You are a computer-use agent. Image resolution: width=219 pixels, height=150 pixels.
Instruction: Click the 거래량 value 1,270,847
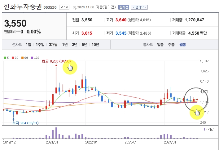click(195, 20)
